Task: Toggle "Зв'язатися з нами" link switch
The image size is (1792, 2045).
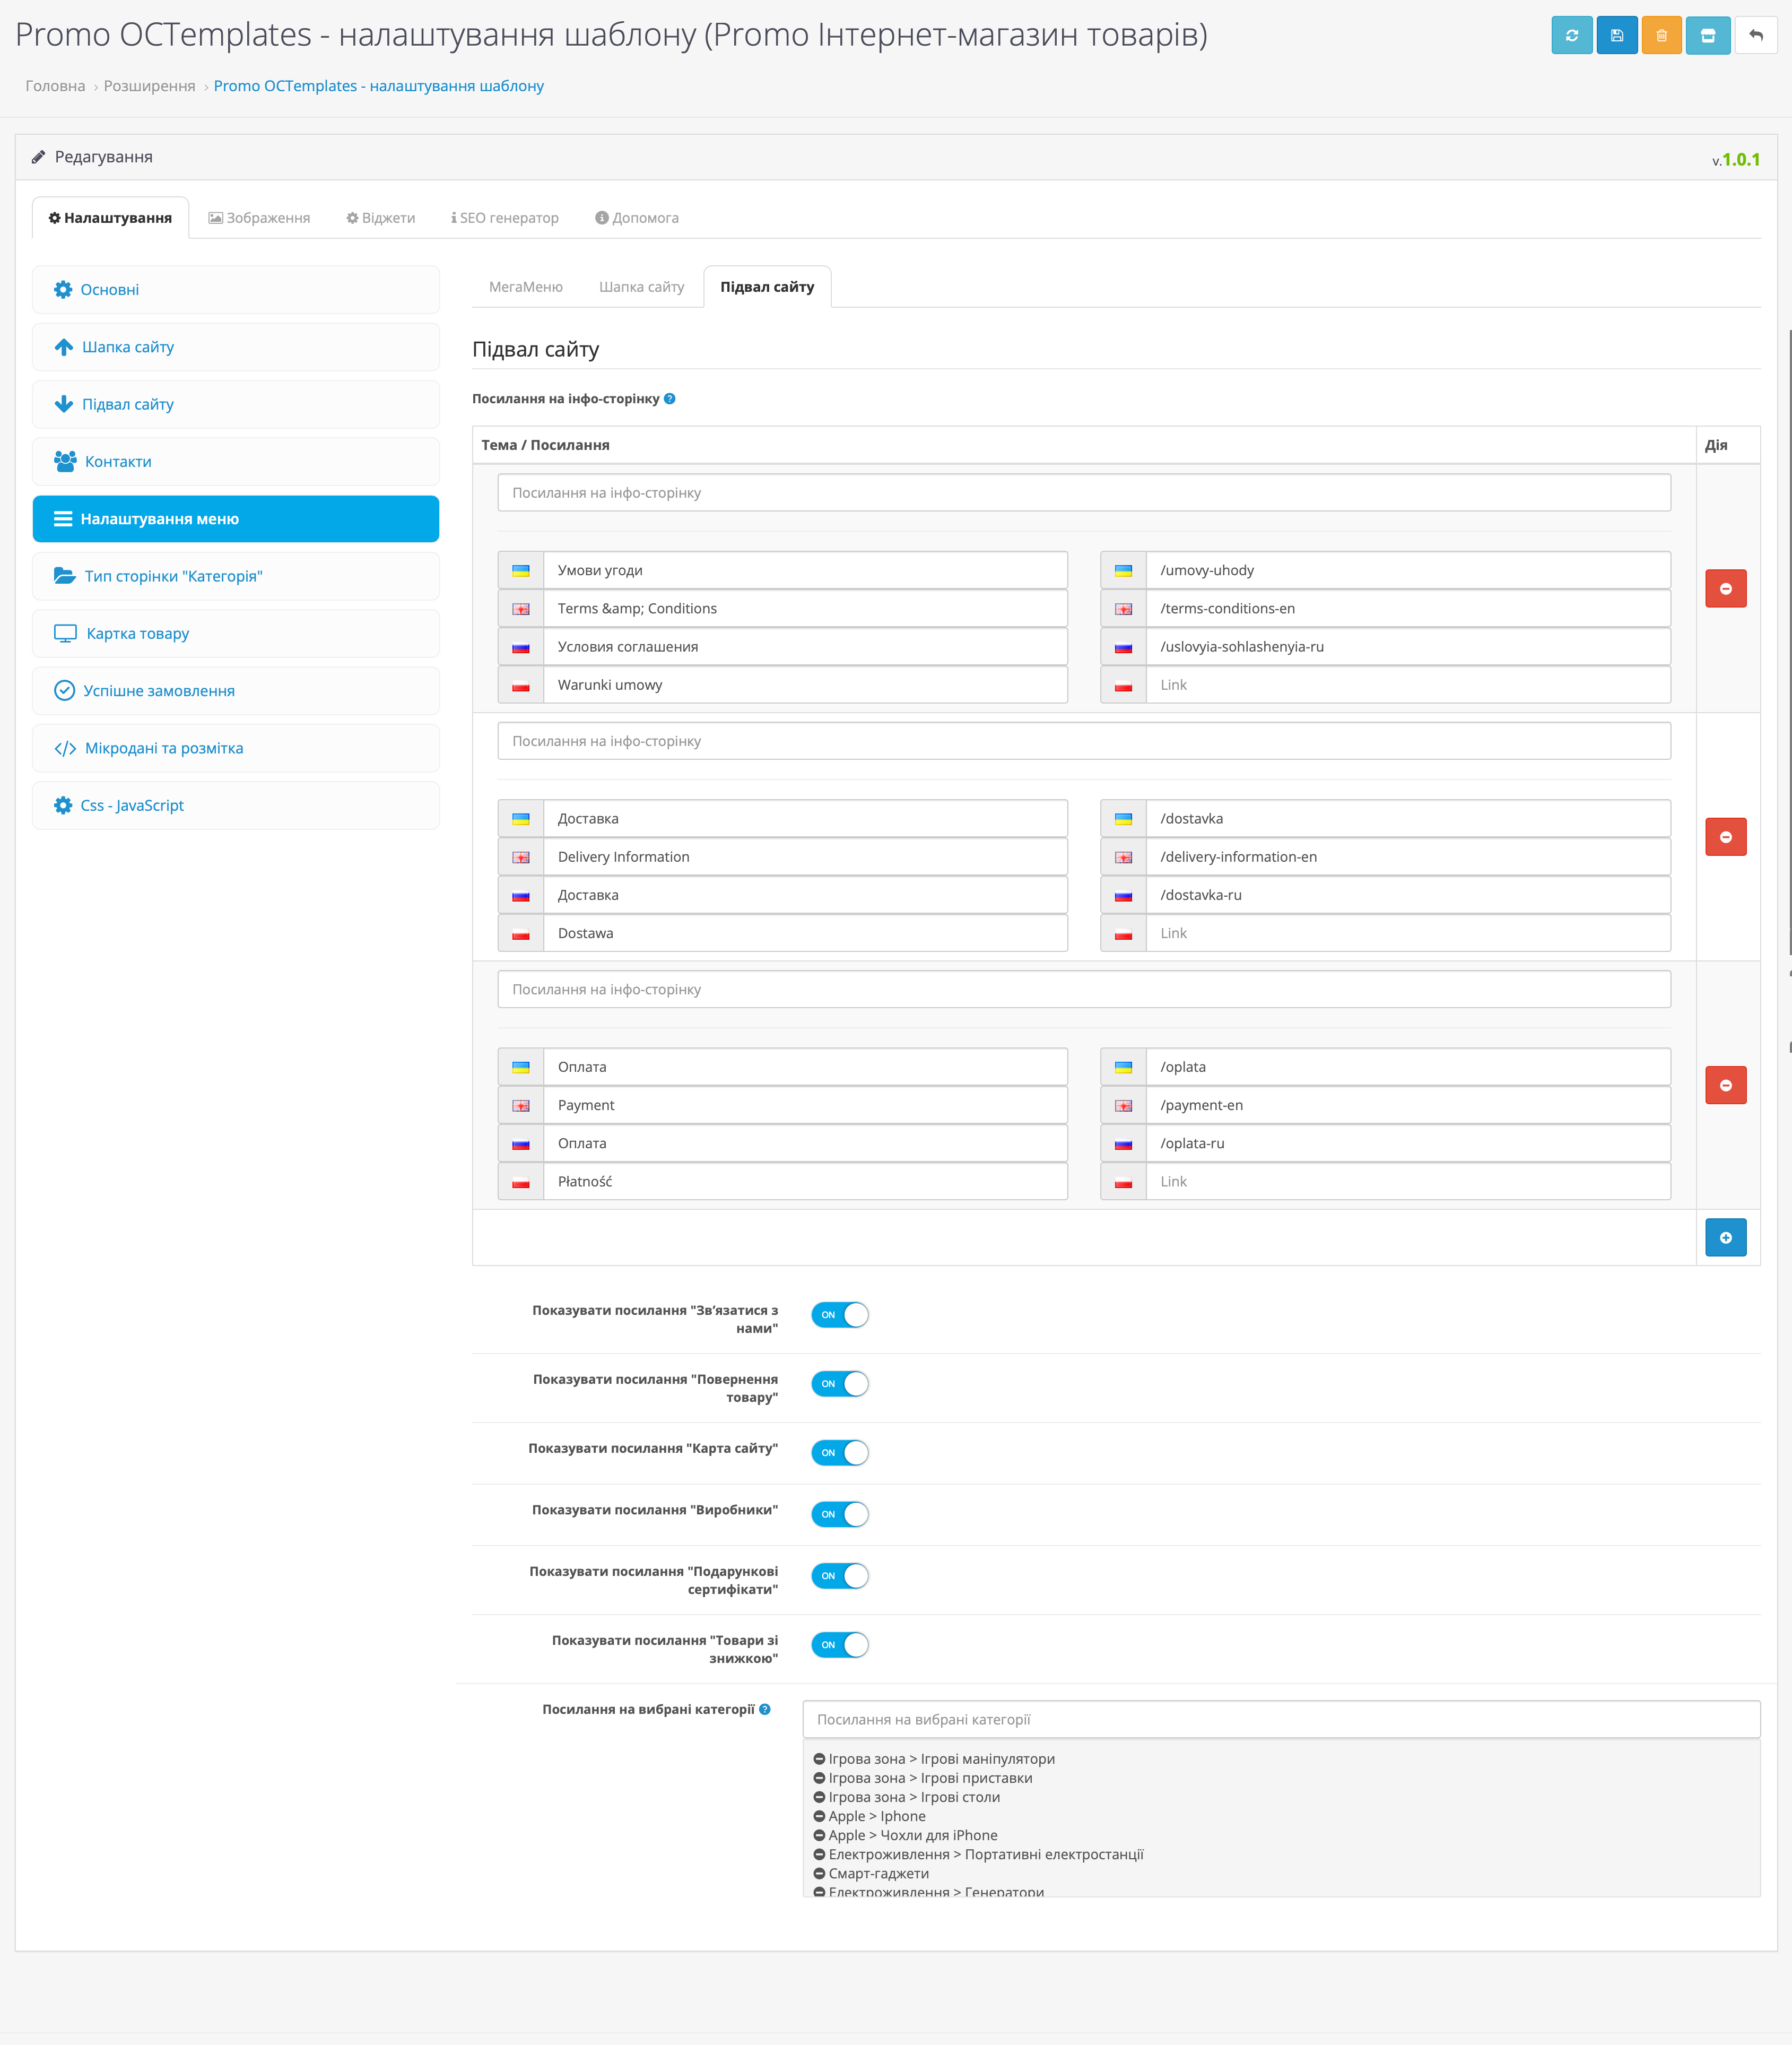Action: 839,1315
